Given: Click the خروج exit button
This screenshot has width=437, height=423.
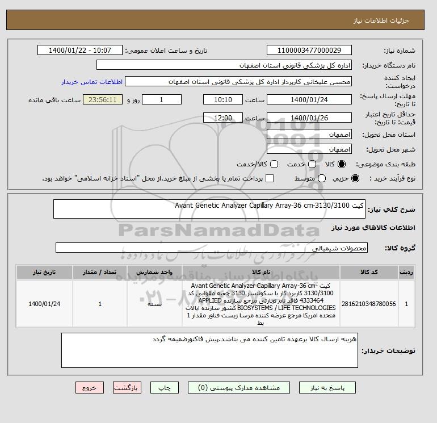Looking at the screenshot, I should click(90, 388).
